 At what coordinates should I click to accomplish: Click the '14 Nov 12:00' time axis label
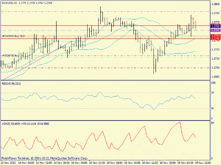(x=44, y=162)
